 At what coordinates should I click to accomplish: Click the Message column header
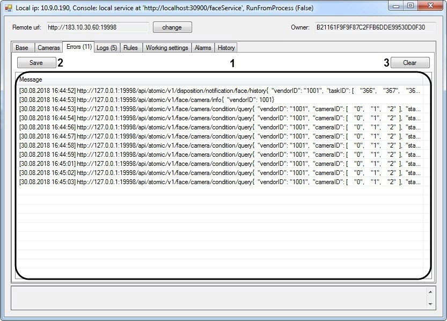219,79
